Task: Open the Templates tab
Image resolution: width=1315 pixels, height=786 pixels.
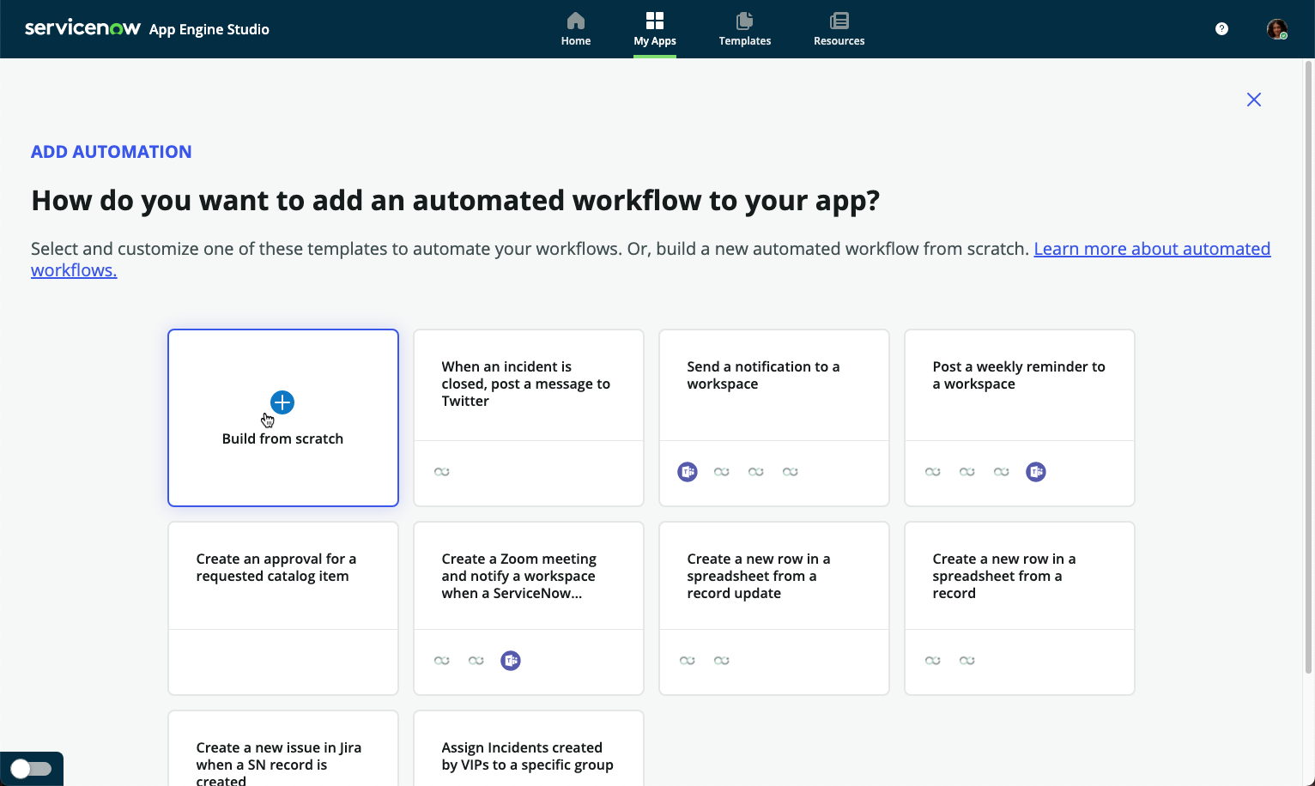Action: click(745, 29)
